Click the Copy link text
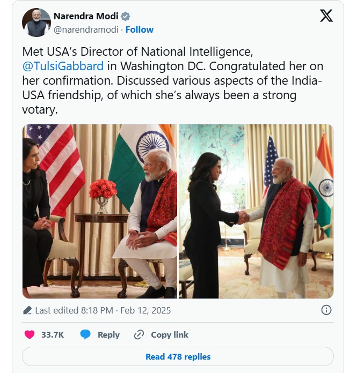The height and width of the screenshot is (373, 357). (x=170, y=334)
